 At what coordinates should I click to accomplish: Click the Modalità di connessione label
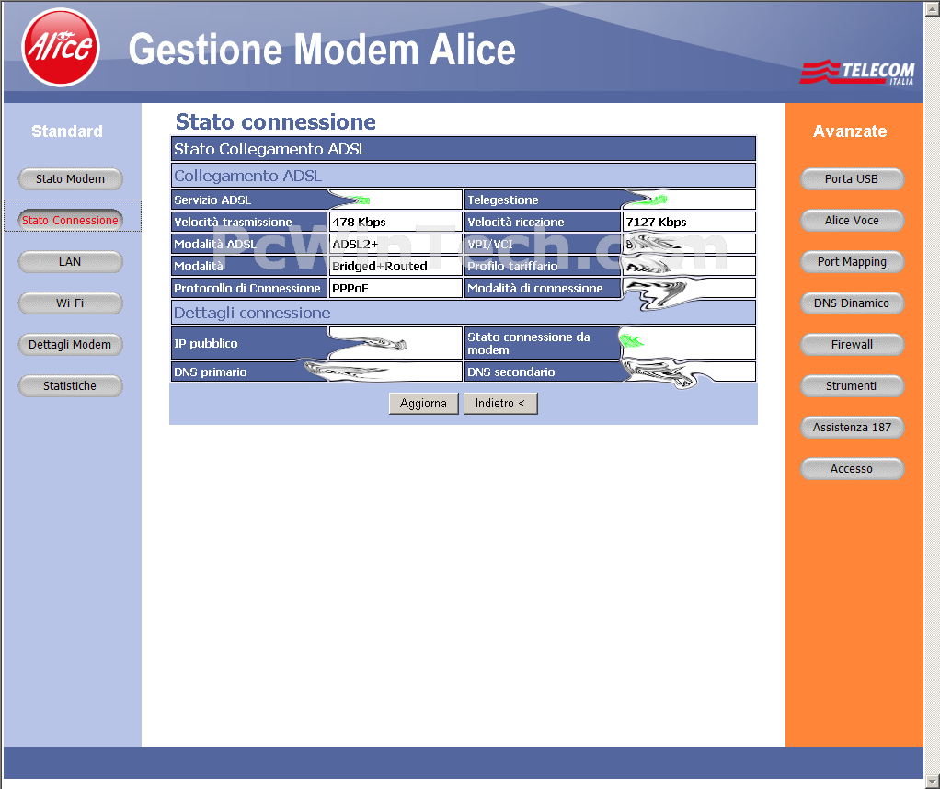coord(534,289)
